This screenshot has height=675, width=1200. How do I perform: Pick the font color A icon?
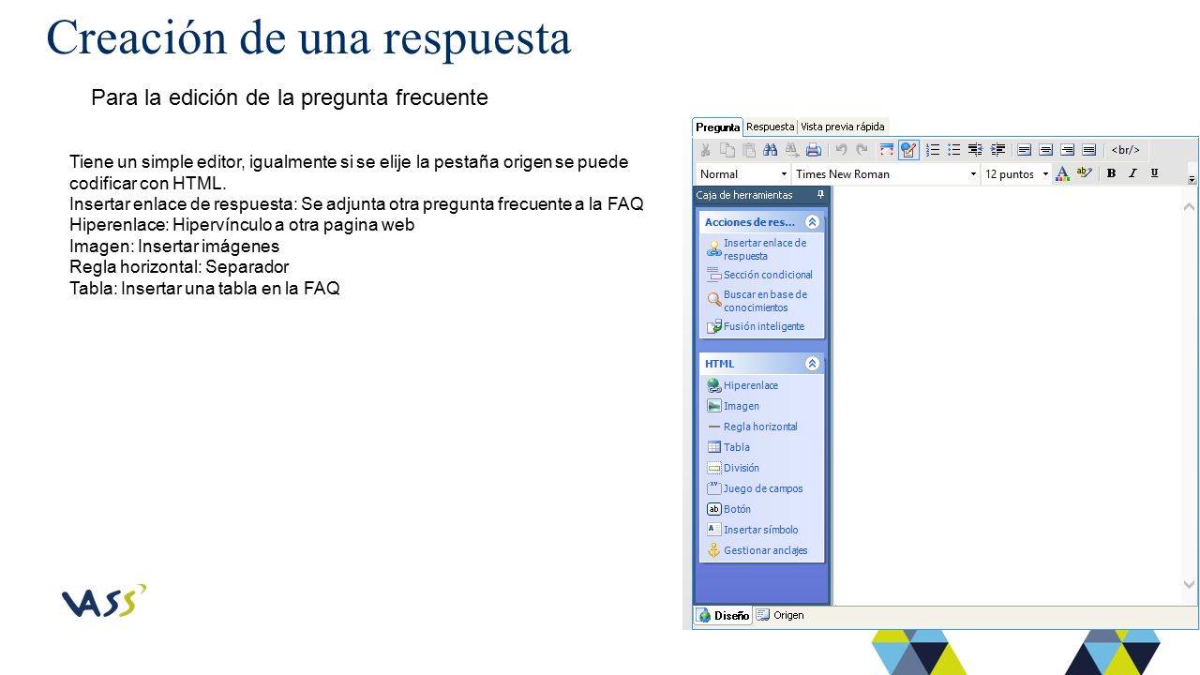pos(1062,173)
